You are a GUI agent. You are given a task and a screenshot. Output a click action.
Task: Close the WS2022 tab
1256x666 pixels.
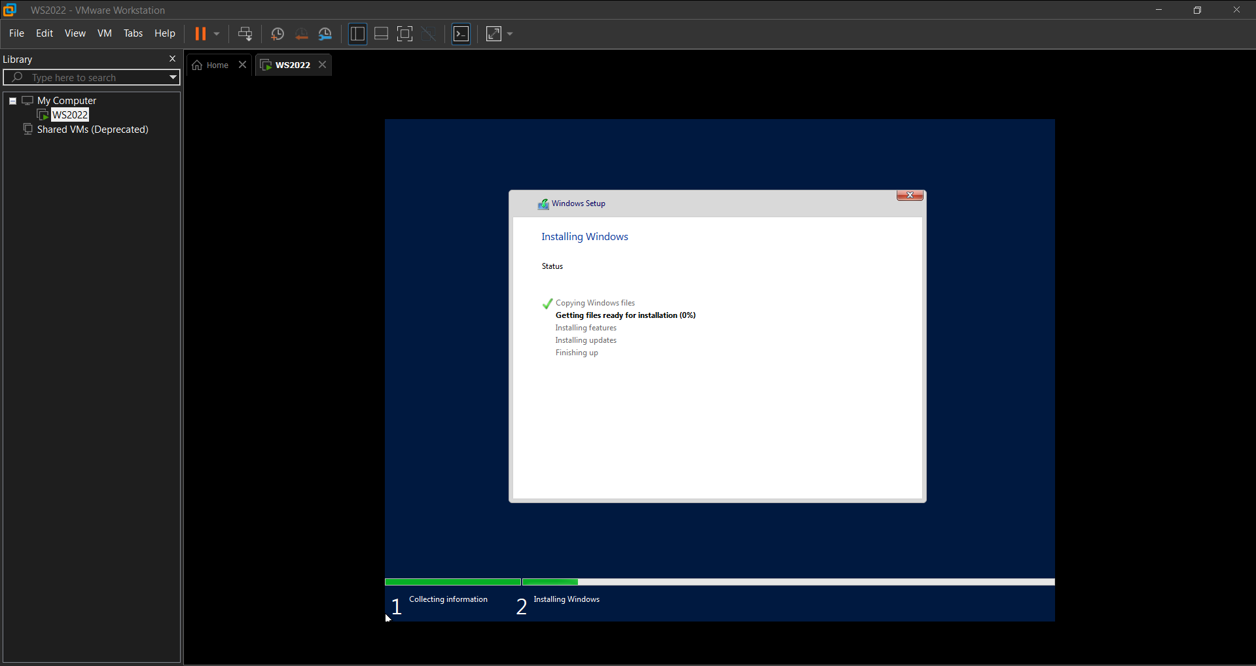(322, 65)
